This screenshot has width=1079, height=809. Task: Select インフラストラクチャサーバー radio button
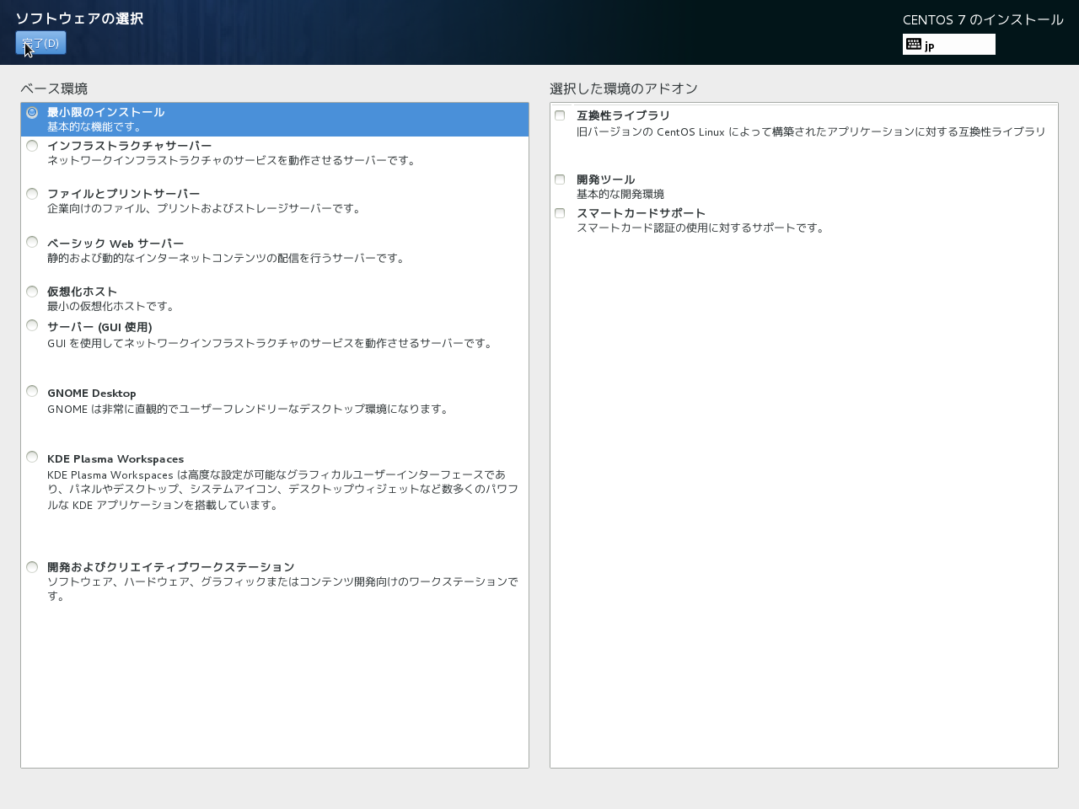[x=32, y=146]
